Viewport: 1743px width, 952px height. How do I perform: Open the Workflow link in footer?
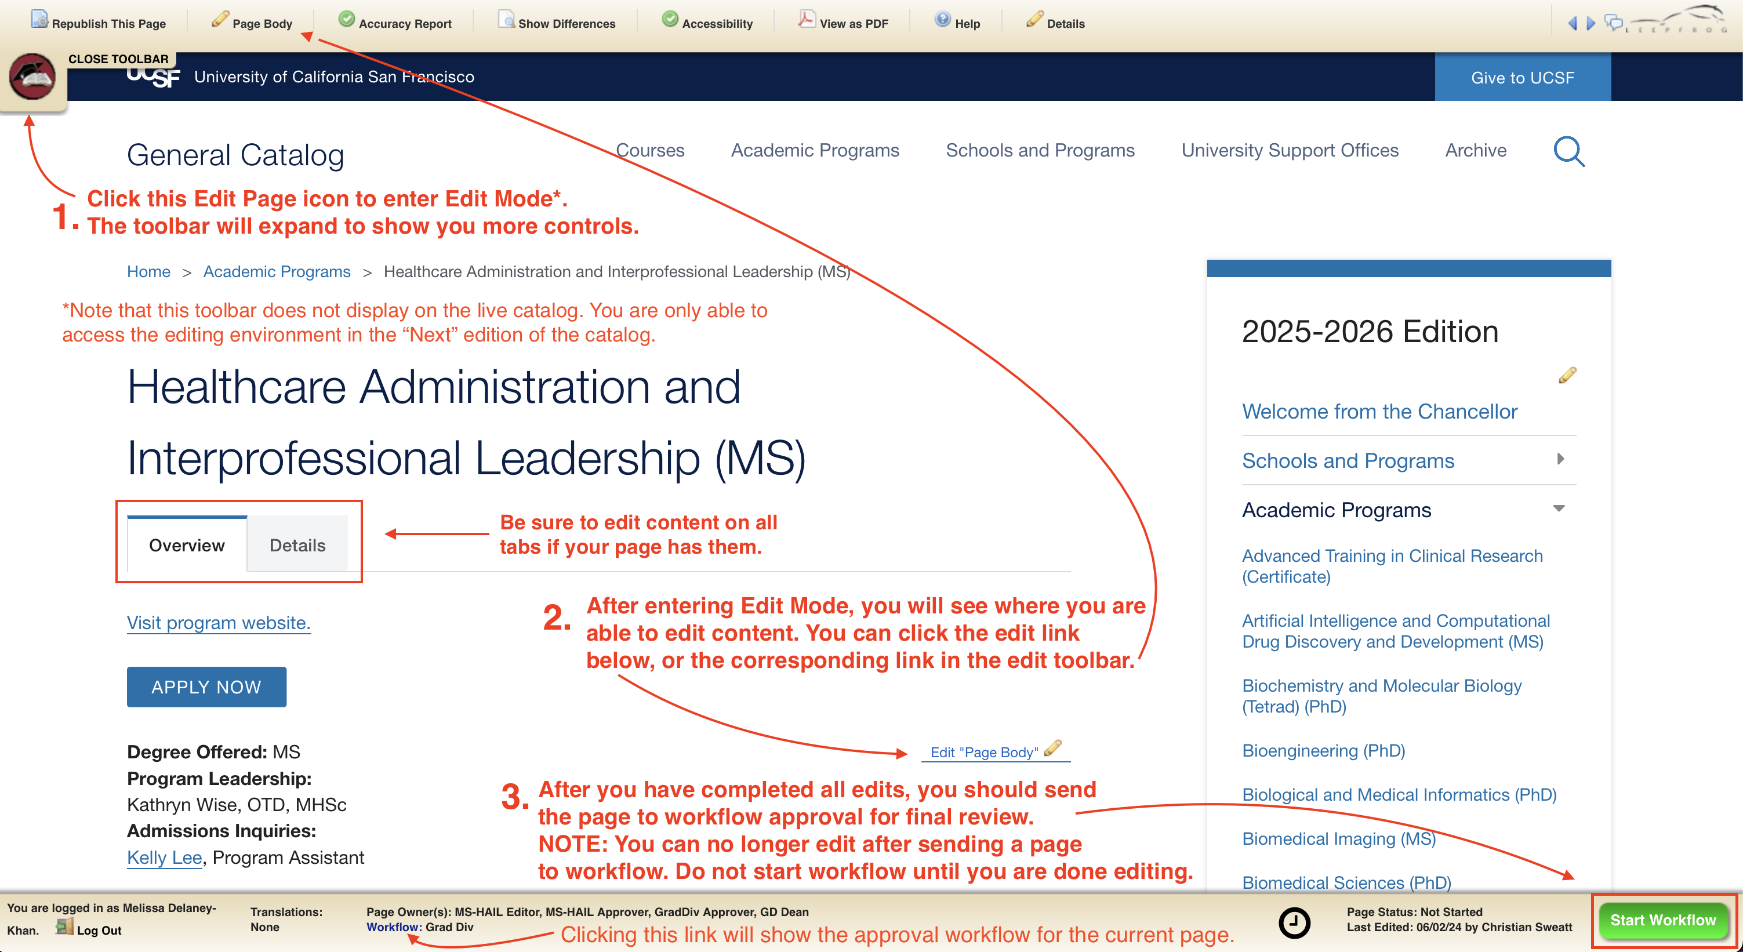[x=393, y=927]
